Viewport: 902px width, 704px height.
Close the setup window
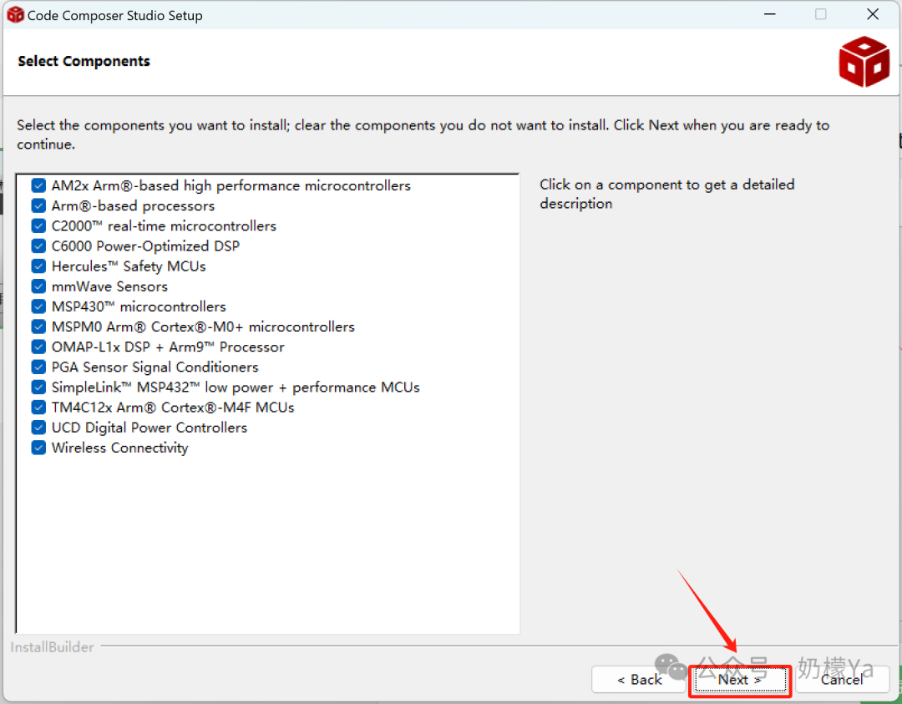coord(873,14)
